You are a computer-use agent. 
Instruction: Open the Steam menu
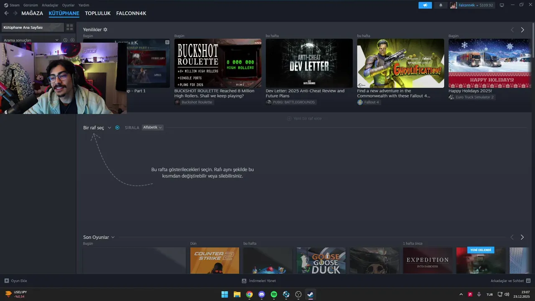[x=15, y=5]
